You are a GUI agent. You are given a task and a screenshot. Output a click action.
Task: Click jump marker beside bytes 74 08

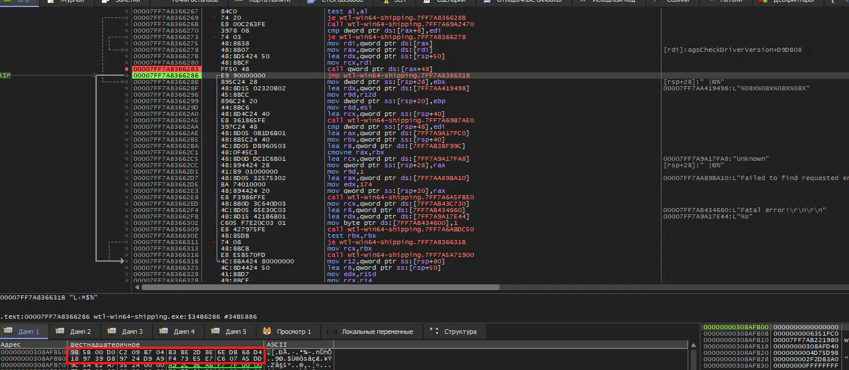coord(214,242)
